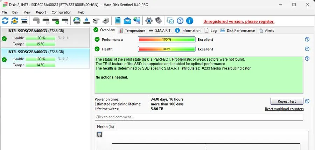This screenshot has height=150, width=315.
Task: Open the View menu
Action: (27, 13)
